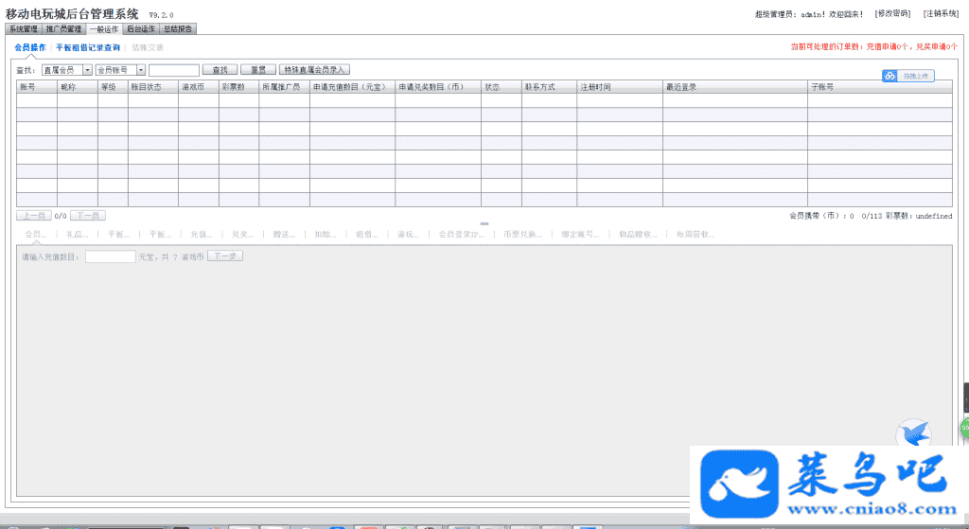Click the 最近登录 column header
The width and height of the screenshot is (969, 529).
pos(734,87)
